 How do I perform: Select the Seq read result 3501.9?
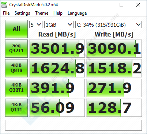(x=57, y=49)
